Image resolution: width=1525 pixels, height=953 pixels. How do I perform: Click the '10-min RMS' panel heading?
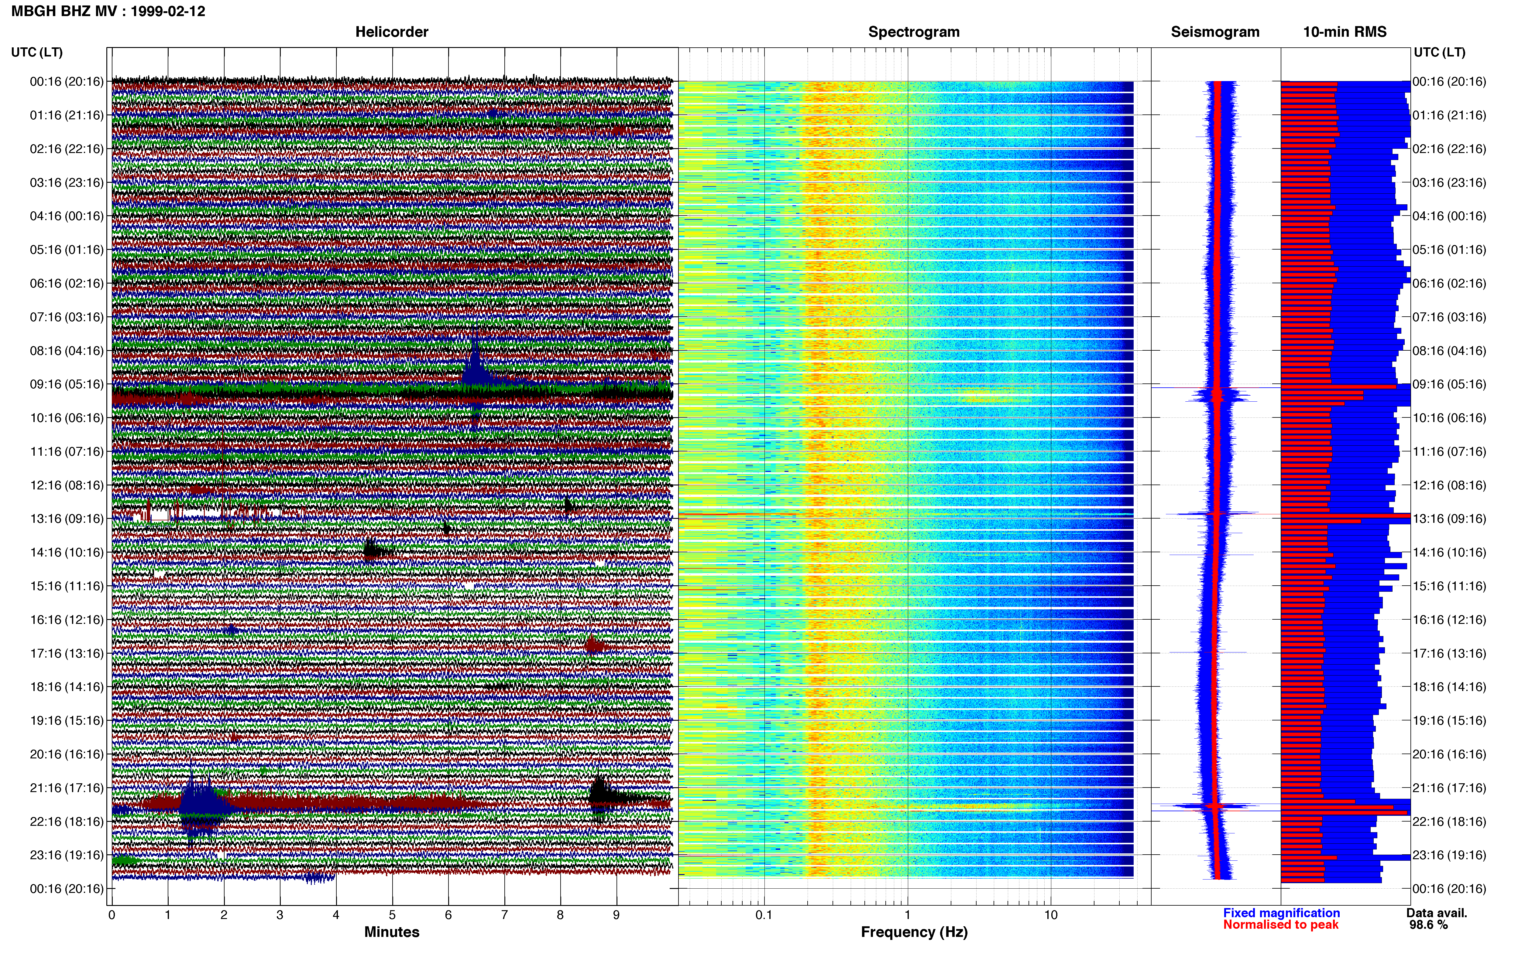(x=1345, y=32)
